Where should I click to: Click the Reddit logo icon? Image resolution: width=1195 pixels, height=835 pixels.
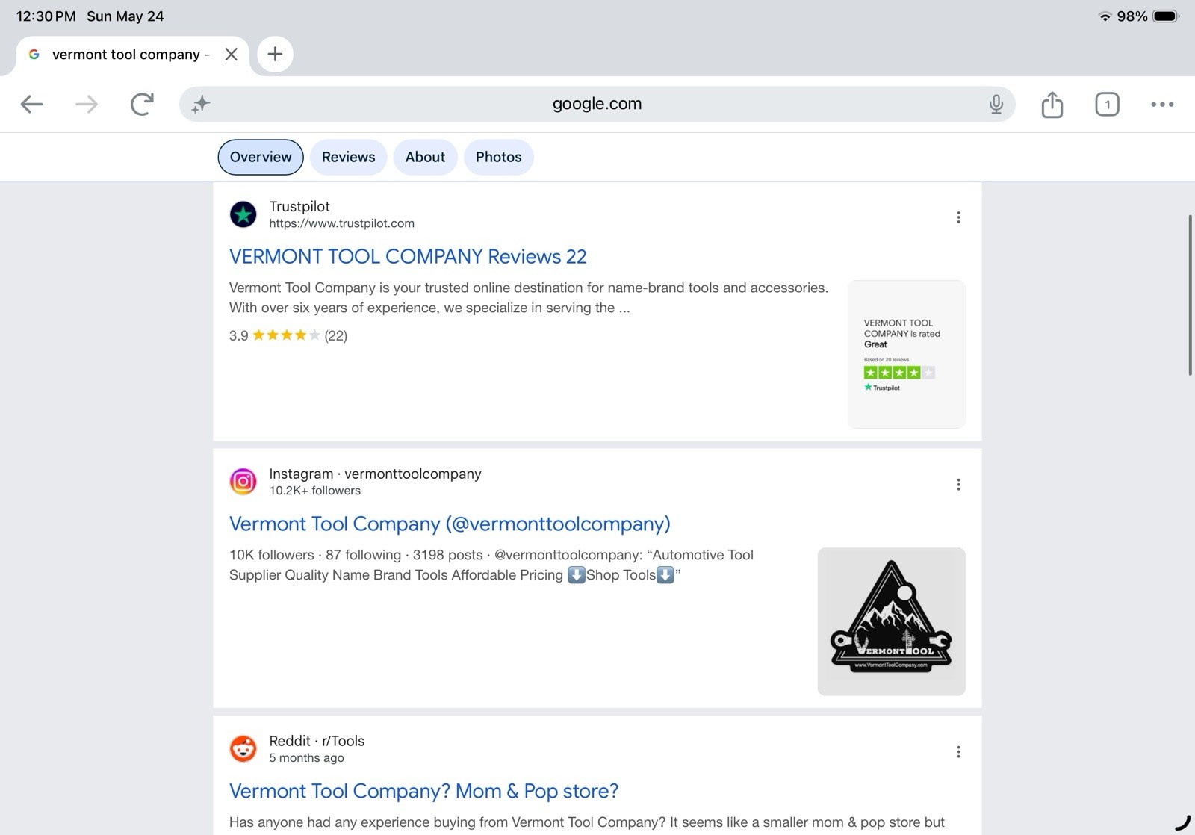243,749
